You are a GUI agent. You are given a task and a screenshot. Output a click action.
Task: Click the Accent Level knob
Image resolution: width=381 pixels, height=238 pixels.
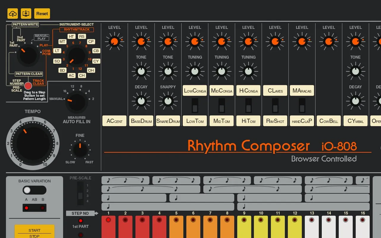114,41
